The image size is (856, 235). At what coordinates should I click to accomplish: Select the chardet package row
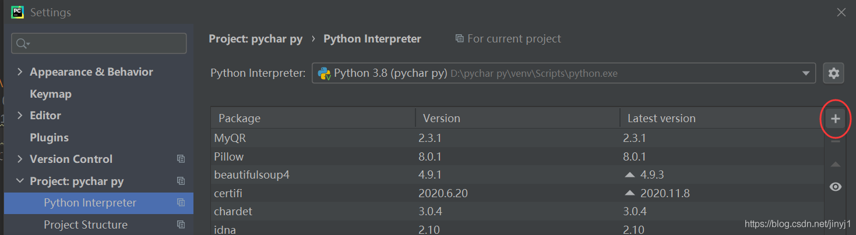coord(517,211)
